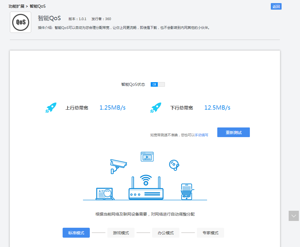Turn off the 智能QoS状态 switch
The image size is (300, 247).
(x=158, y=84)
